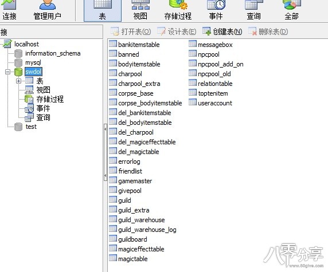Click the gamemaster table icon

pyautogui.click(x=113, y=180)
